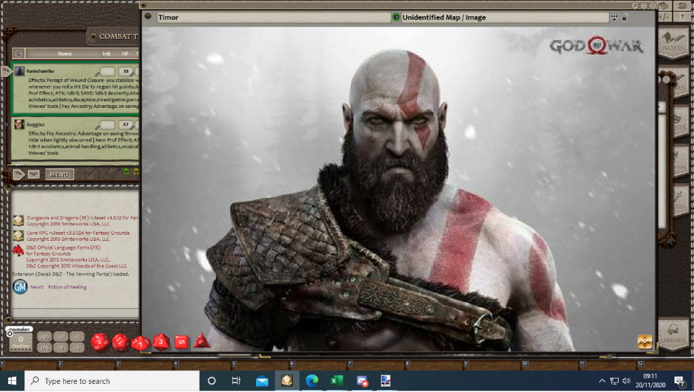Click the -2 modifier button

61,348
